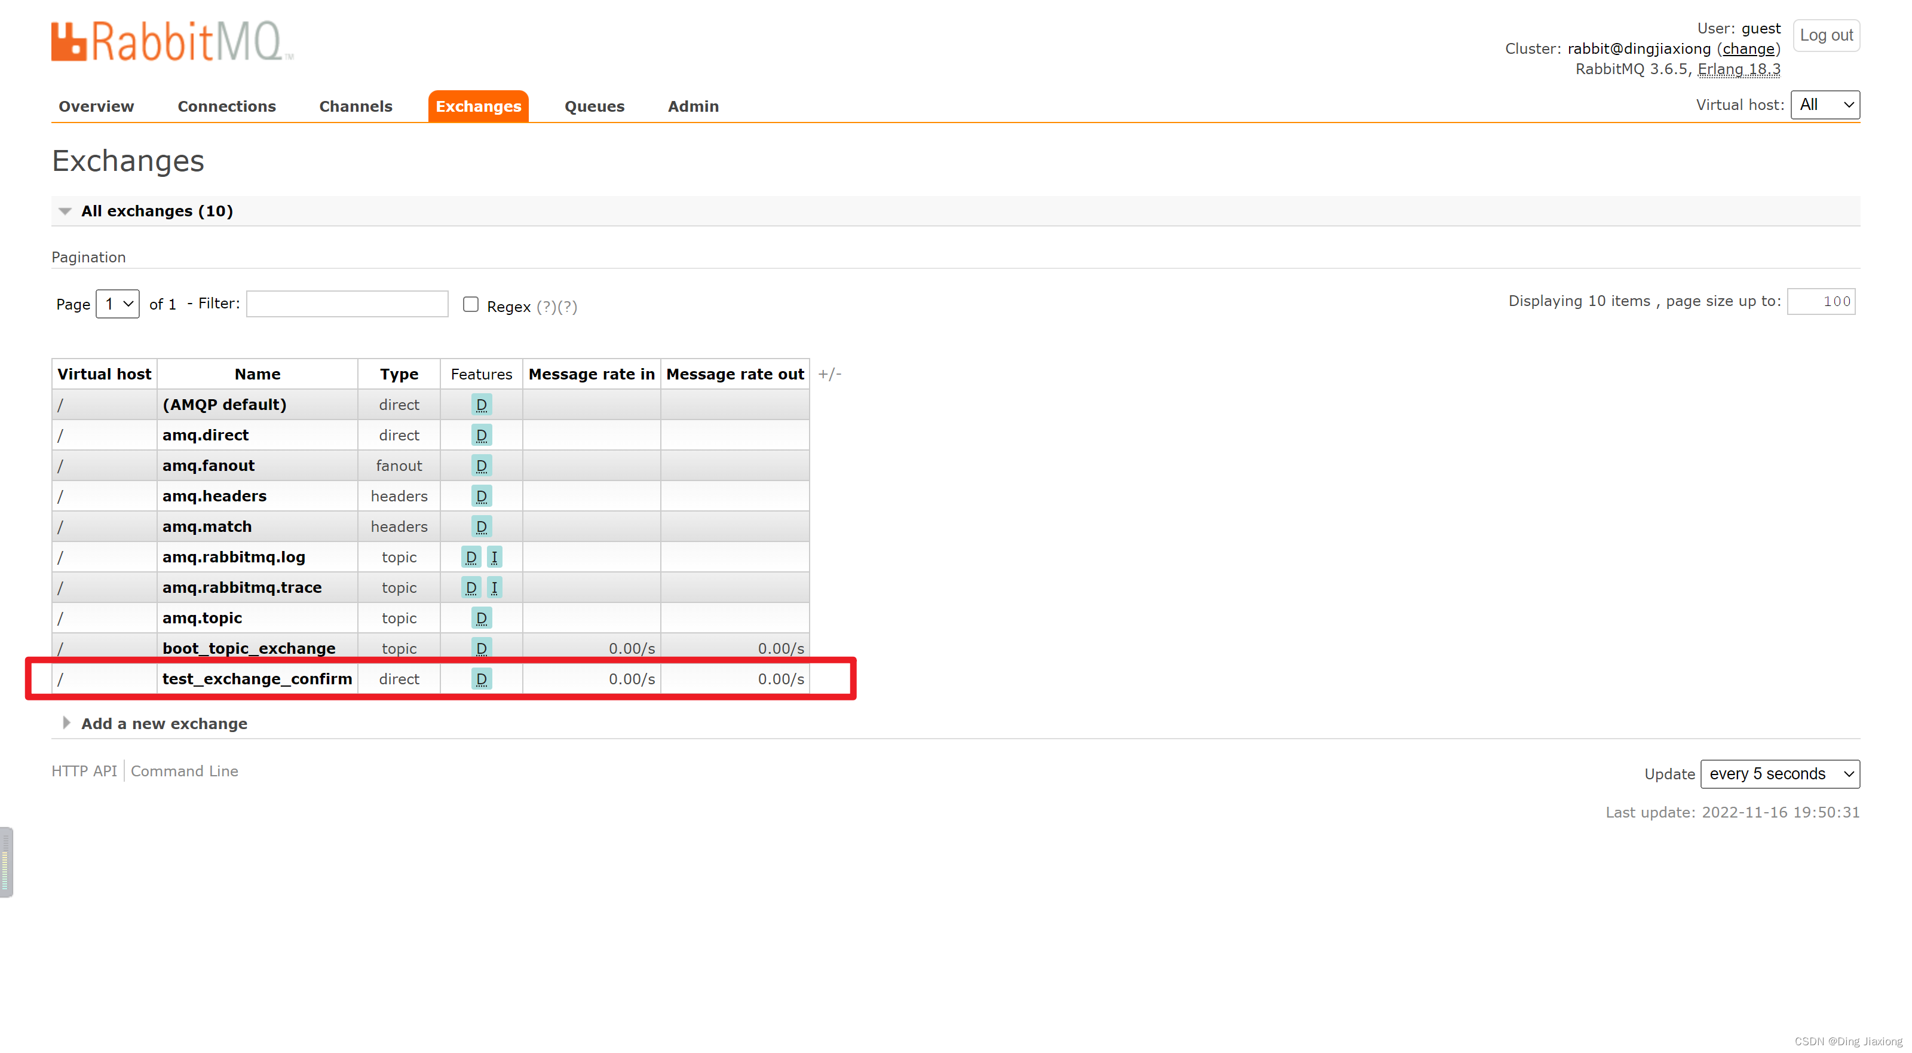The width and height of the screenshot is (1912, 1053).
Task: Click the D icon on test_exchange_confirm
Action: pyautogui.click(x=481, y=678)
